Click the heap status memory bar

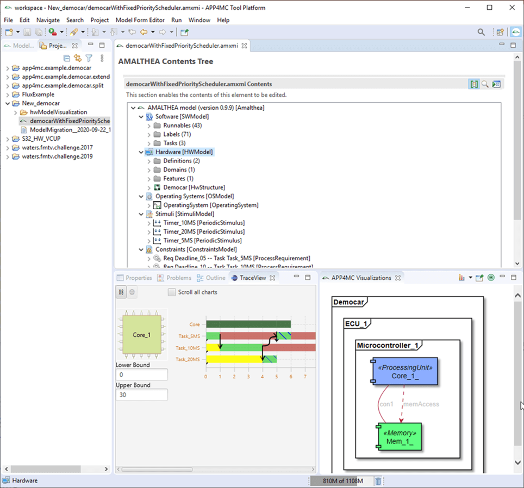pos(342,481)
